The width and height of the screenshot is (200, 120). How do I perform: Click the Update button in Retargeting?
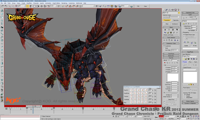coord(186,46)
